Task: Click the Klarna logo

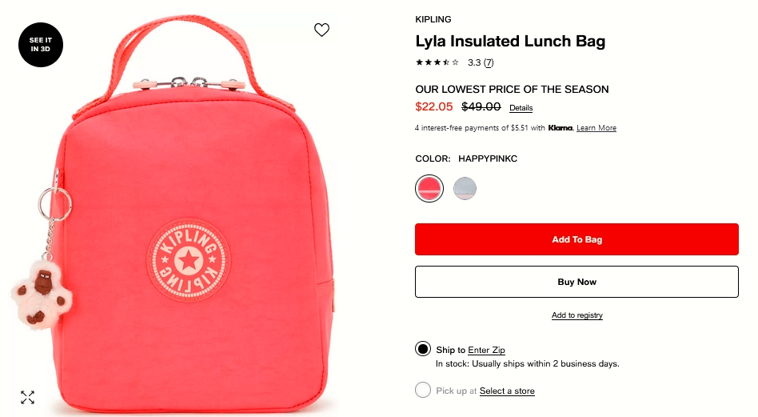Action: tap(561, 128)
